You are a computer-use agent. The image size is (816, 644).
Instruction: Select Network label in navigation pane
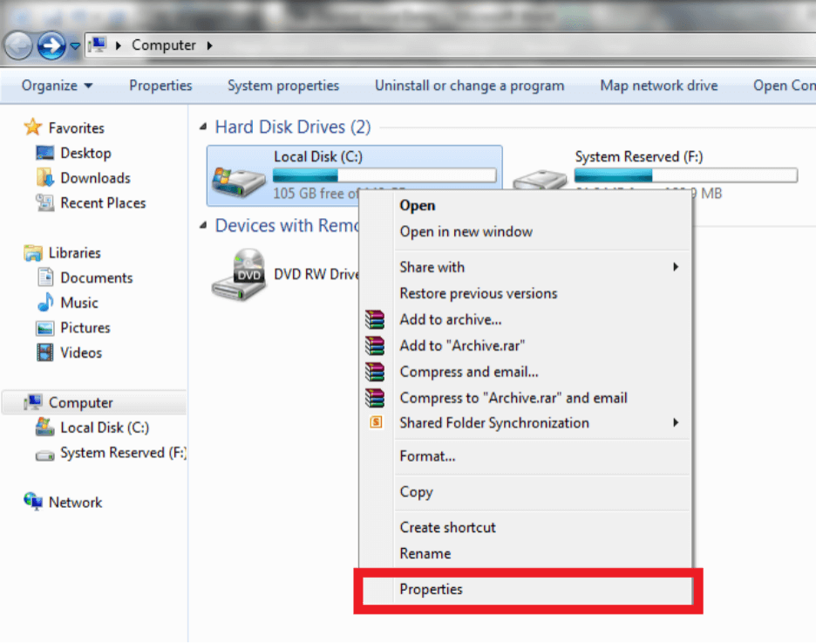click(76, 503)
